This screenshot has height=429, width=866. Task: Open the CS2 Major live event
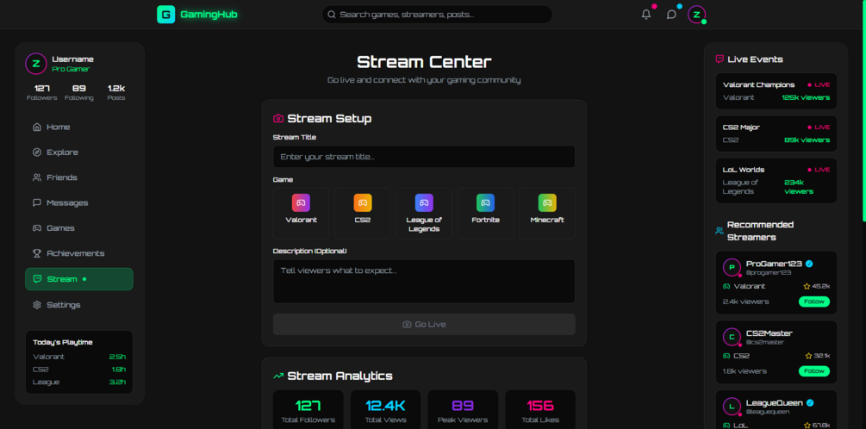pyautogui.click(x=776, y=134)
